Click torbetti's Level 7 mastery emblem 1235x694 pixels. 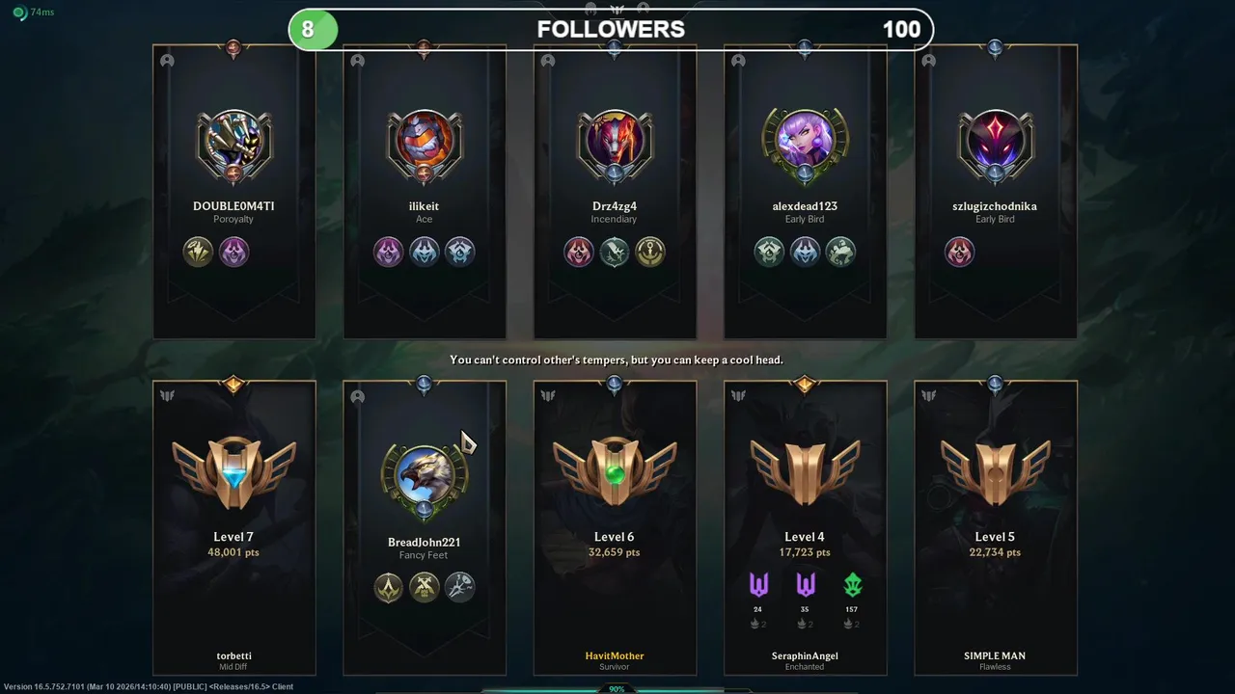[x=234, y=472]
